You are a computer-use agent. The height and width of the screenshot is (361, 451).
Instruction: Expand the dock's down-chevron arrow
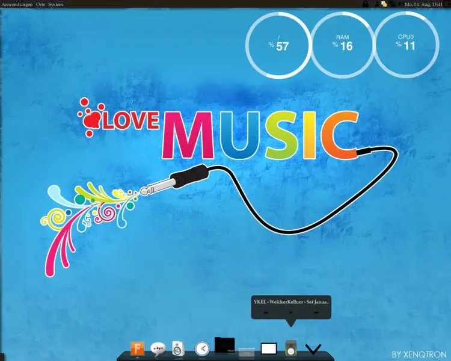(313, 349)
